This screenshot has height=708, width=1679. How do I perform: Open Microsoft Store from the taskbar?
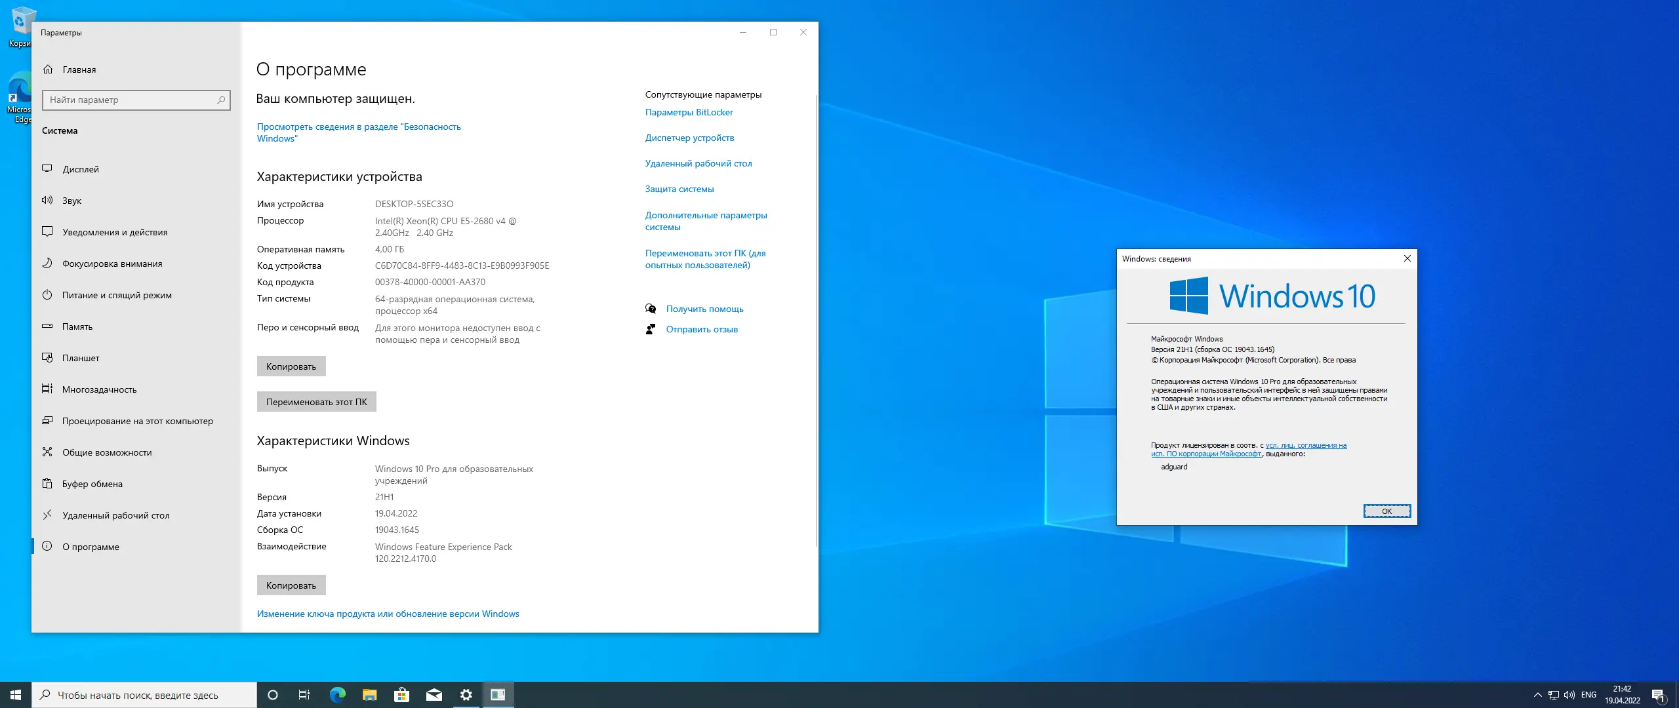[401, 695]
